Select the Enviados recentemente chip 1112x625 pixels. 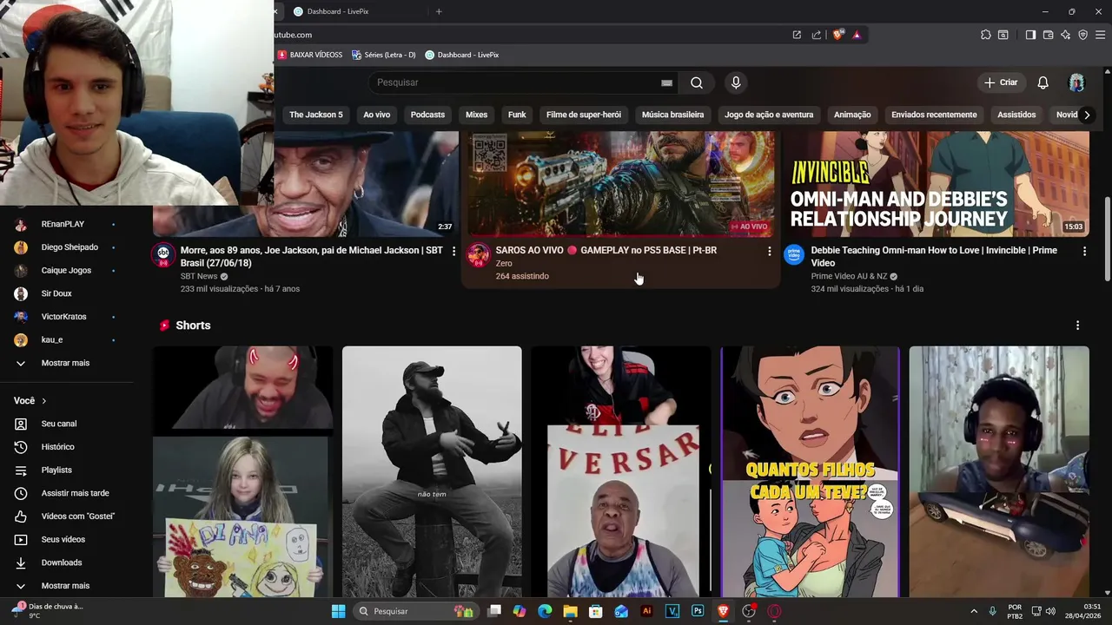point(934,115)
